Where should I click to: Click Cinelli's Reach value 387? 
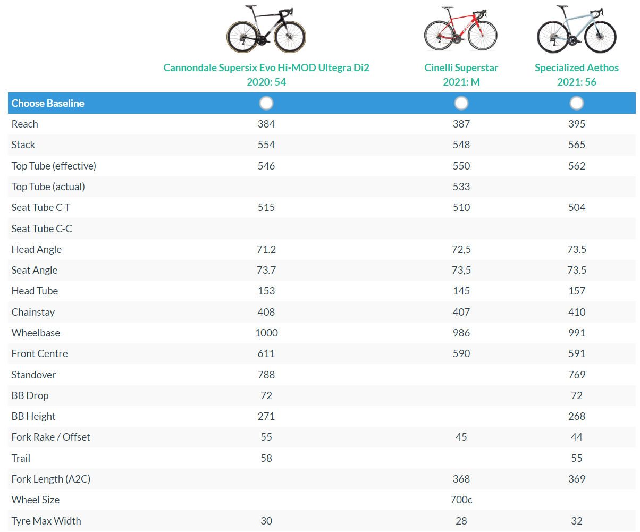[461, 124]
